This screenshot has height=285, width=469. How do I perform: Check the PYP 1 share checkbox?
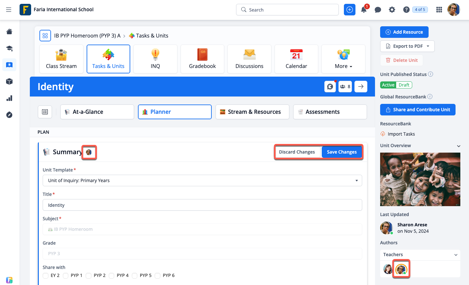click(x=66, y=275)
